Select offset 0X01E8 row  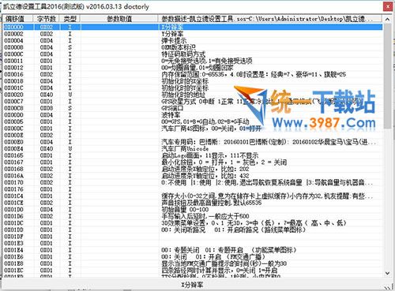193,263
